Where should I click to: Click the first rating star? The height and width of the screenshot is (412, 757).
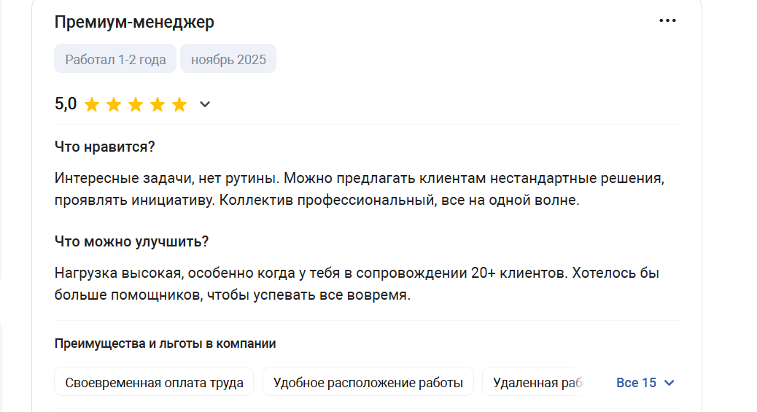click(92, 104)
